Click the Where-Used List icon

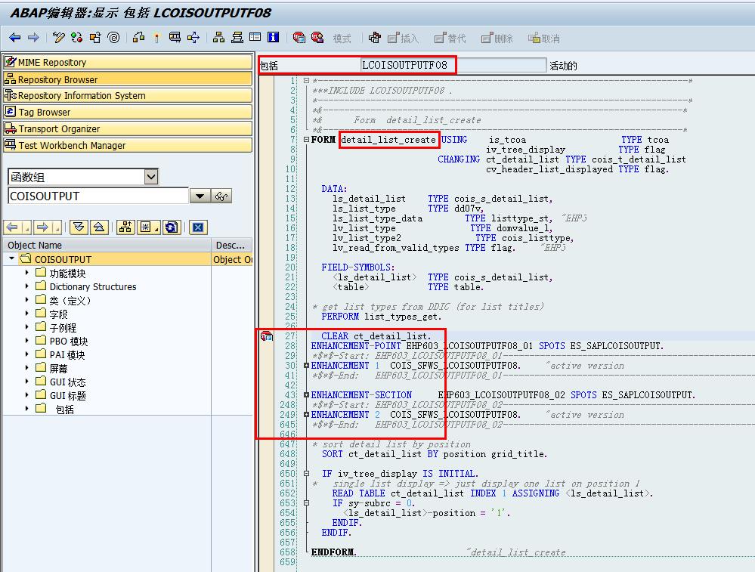193,38
